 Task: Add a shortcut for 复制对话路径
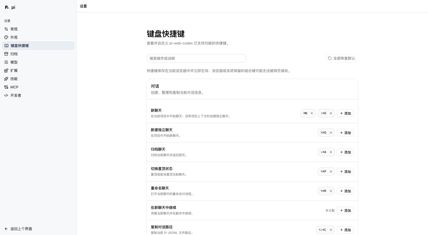coord(345,230)
